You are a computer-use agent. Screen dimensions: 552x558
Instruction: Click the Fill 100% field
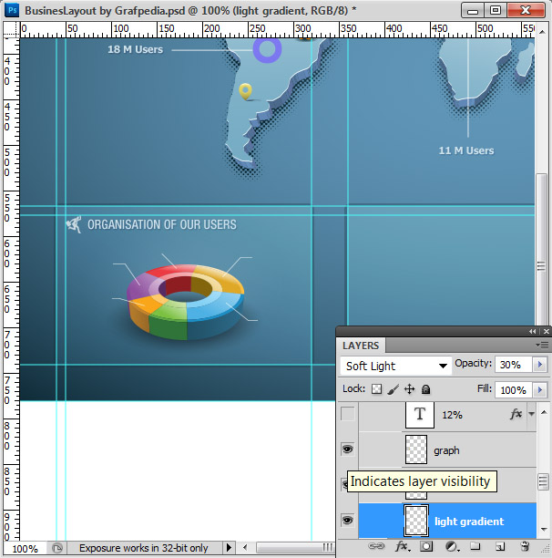tap(513, 389)
